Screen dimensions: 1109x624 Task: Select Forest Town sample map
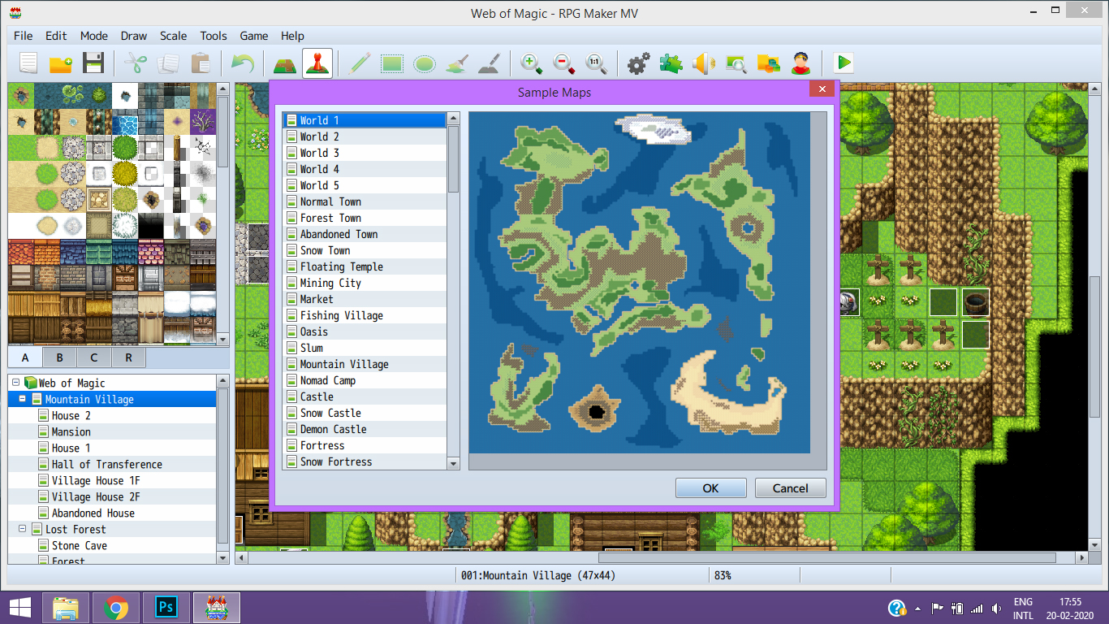[365, 218]
